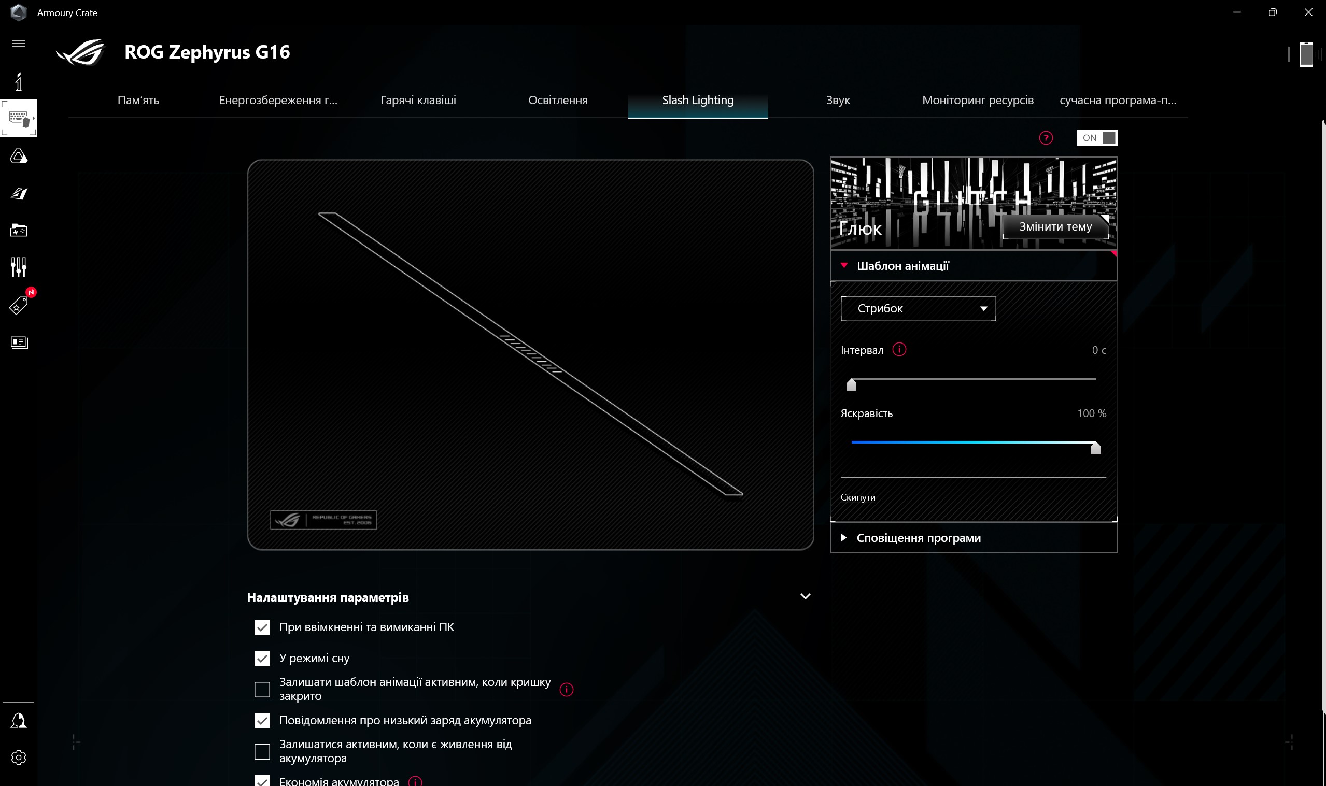Uncheck low battery notification checkbox

click(x=262, y=721)
